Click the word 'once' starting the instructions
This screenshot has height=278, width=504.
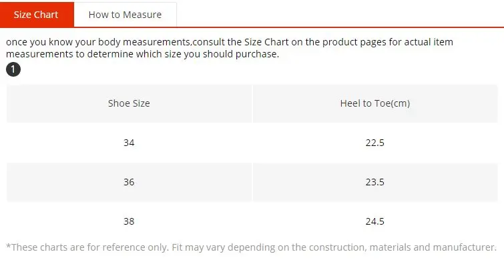point(17,43)
